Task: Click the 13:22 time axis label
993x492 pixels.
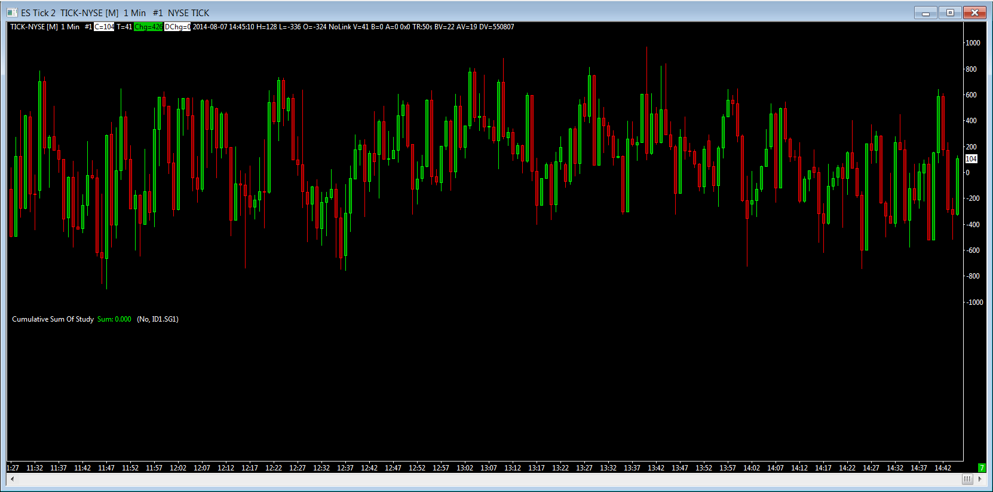Action: (x=560, y=468)
